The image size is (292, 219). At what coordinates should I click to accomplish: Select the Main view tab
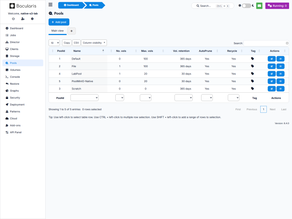pos(58,31)
